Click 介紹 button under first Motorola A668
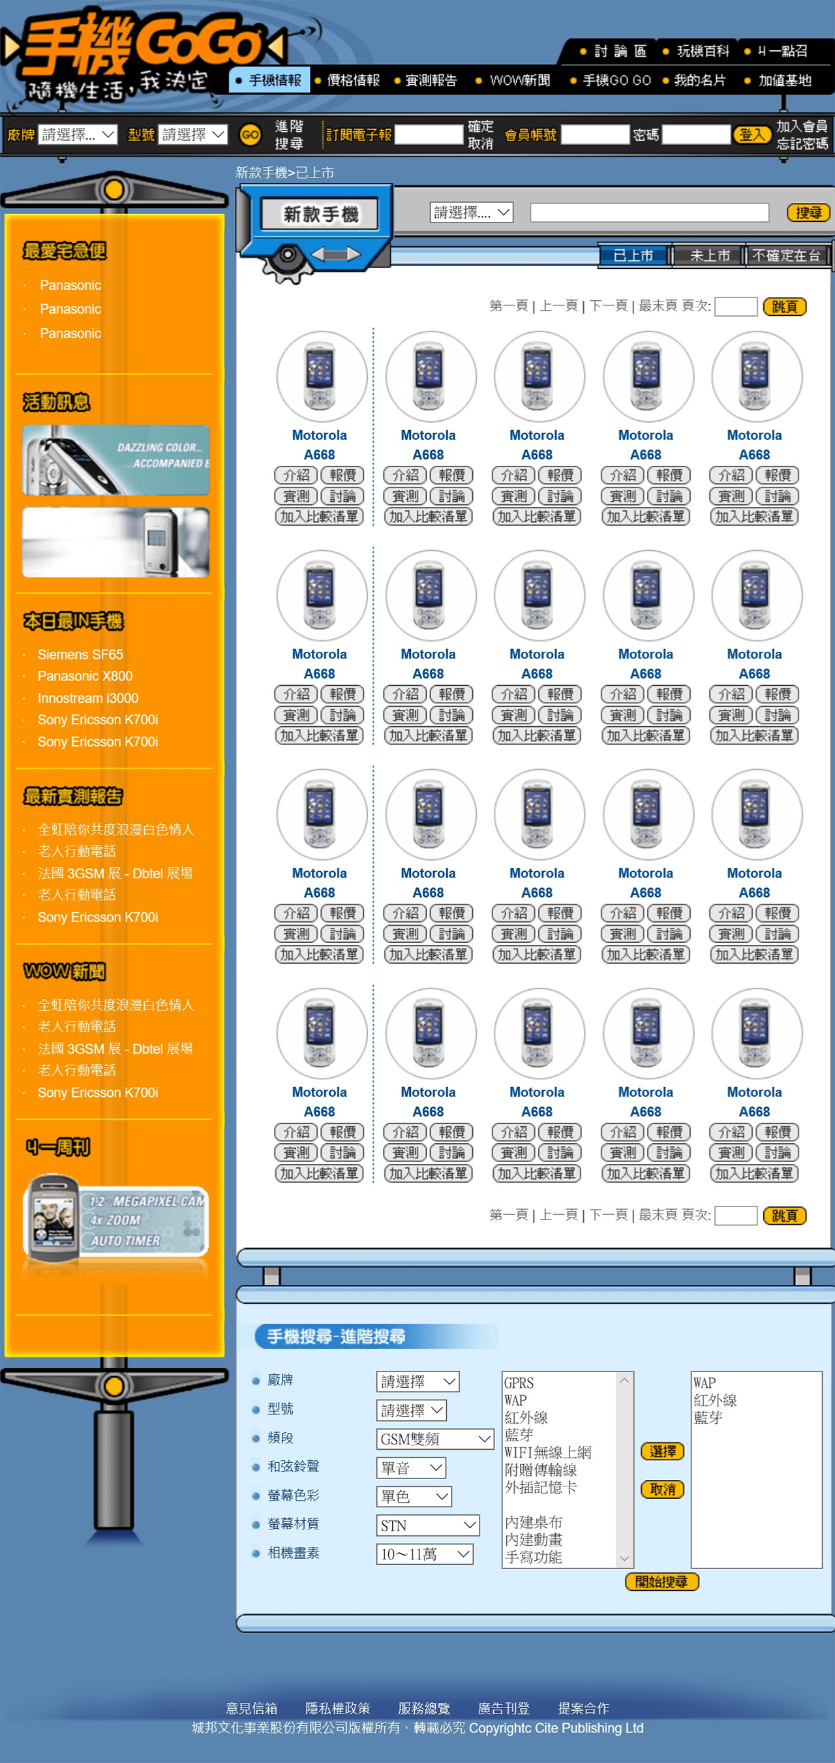Screen dimensions: 835x1763 296,475
